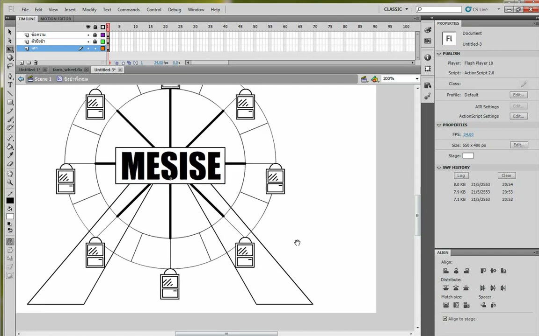Click the Clear button in SWF History
This screenshot has height=336, width=539.
tap(506, 175)
